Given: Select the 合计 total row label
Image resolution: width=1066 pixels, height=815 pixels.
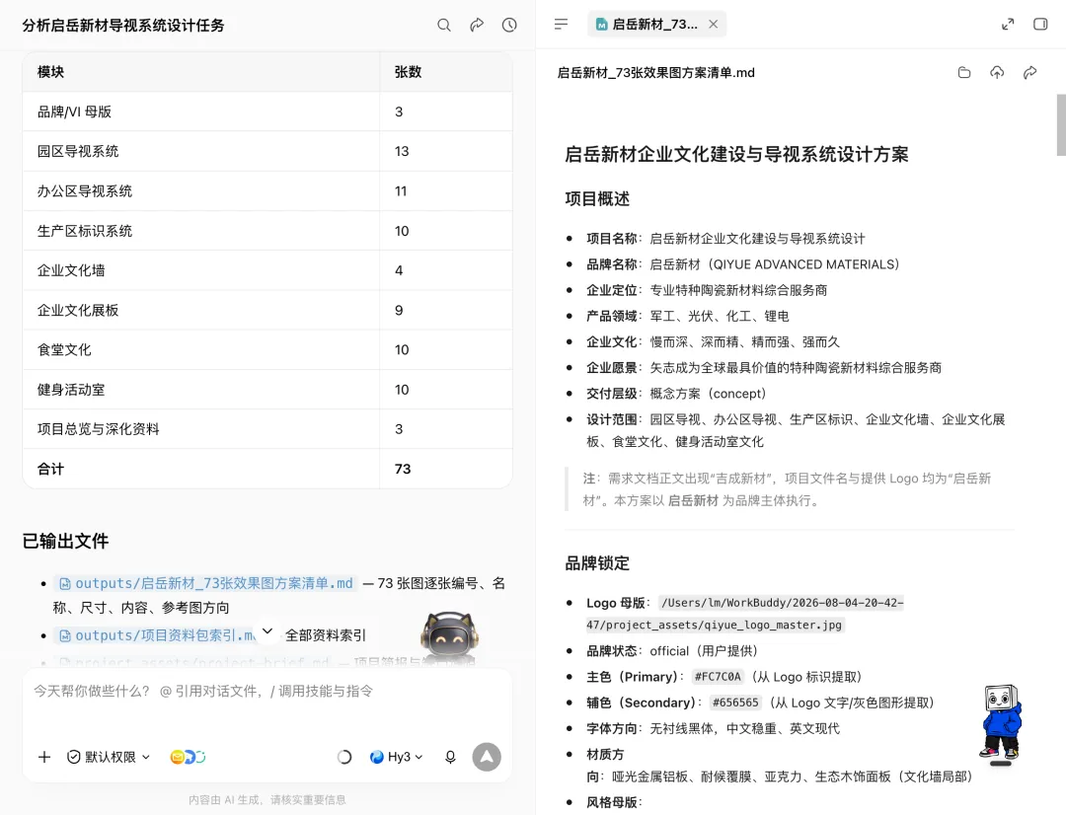Looking at the screenshot, I should tap(51, 469).
